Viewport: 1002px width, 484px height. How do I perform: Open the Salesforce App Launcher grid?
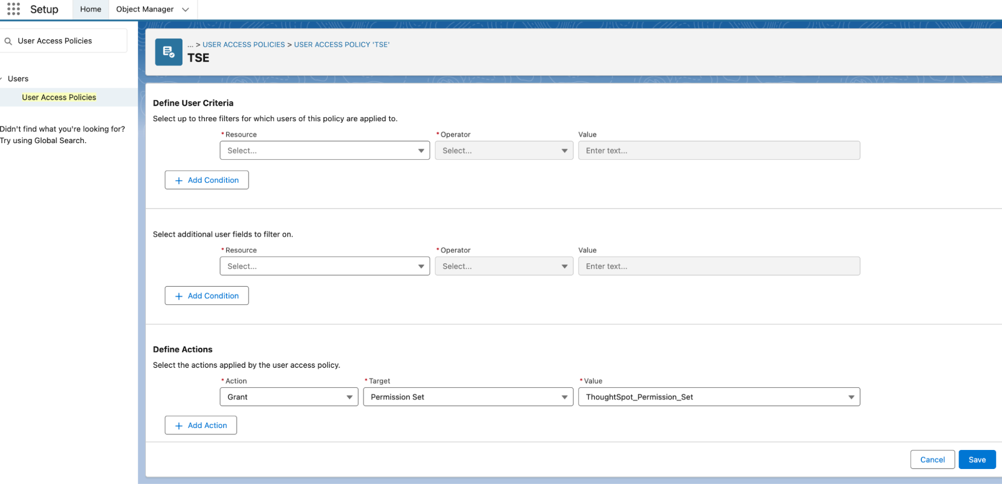[14, 9]
